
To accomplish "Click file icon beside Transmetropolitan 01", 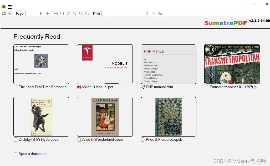I will (x=206, y=87).
